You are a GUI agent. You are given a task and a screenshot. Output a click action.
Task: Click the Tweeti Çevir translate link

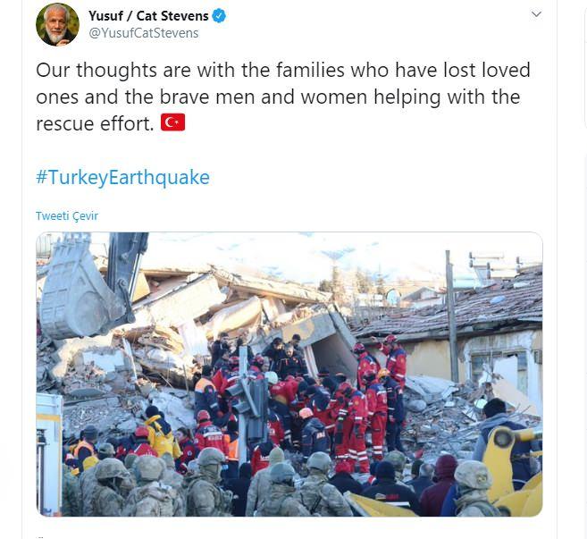point(67,215)
